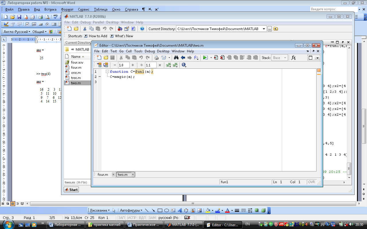Viewport: 367px width, 229px height.
Task: Open Parallel menu in MATLAB main window
Action: [x=98, y=22]
